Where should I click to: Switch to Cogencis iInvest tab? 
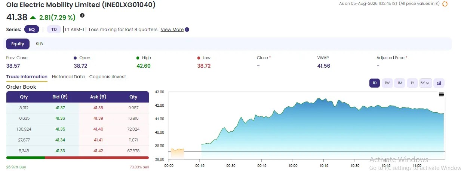[x=108, y=77]
